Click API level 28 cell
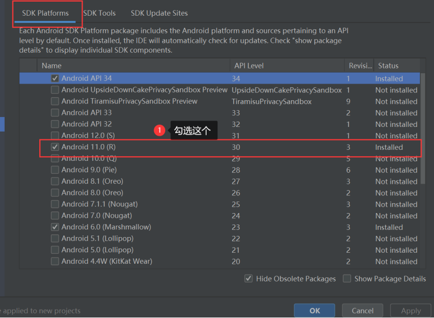Viewport: 434px width, 318px height. (x=236, y=170)
